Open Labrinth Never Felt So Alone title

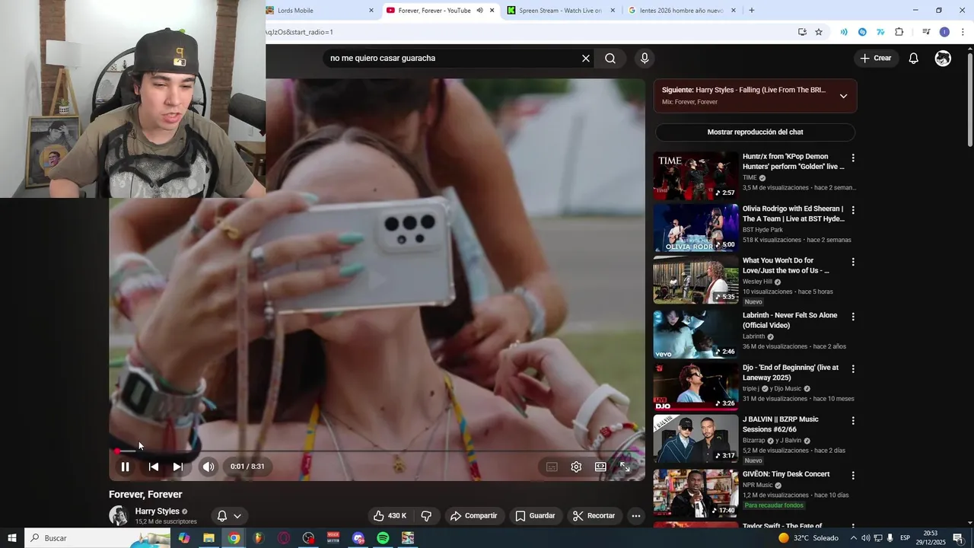790,320
